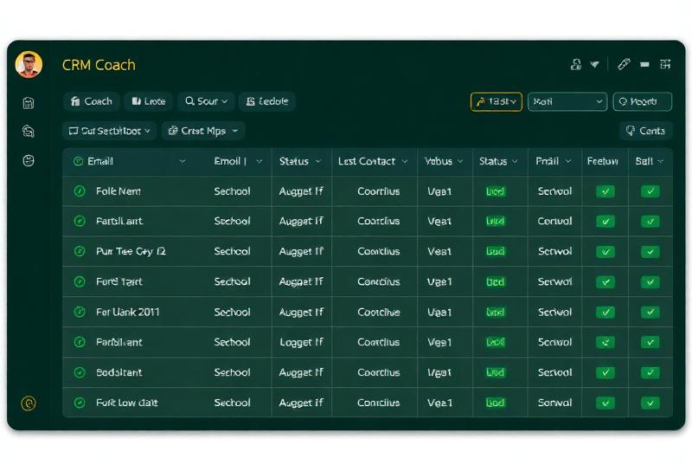Click Coortlius cell in Folt Low dalt row
The image size is (692, 471).
(x=379, y=403)
